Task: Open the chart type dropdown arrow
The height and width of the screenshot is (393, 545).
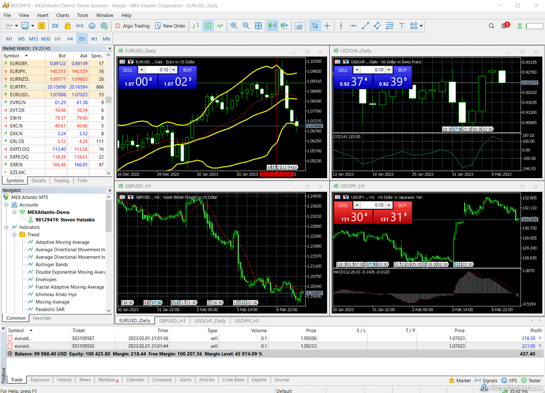Action: (16, 26)
